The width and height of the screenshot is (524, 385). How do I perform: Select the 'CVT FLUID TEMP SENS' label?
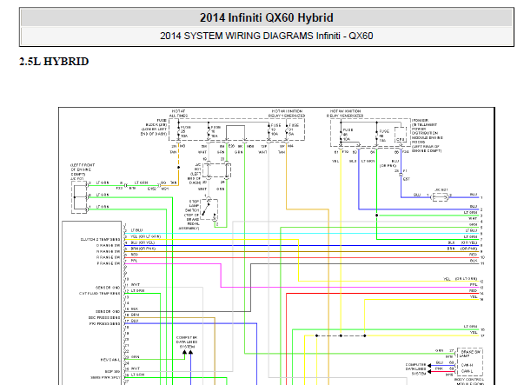[x=99, y=294]
